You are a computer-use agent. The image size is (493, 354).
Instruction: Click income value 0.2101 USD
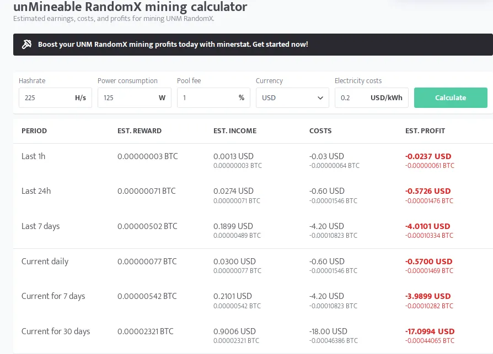tap(232, 296)
